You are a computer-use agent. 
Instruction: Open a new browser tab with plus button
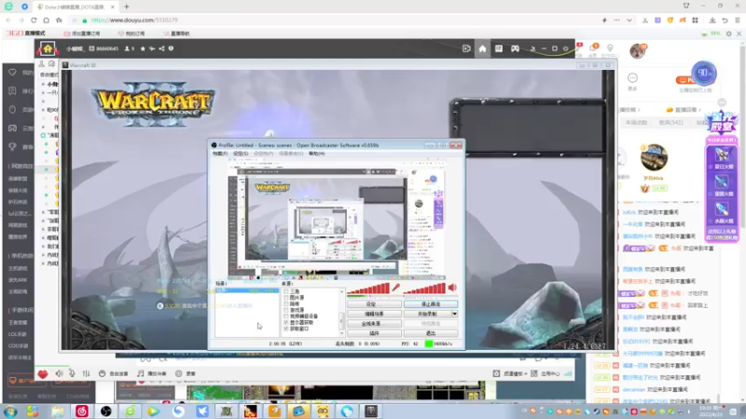tap(127, 7)
